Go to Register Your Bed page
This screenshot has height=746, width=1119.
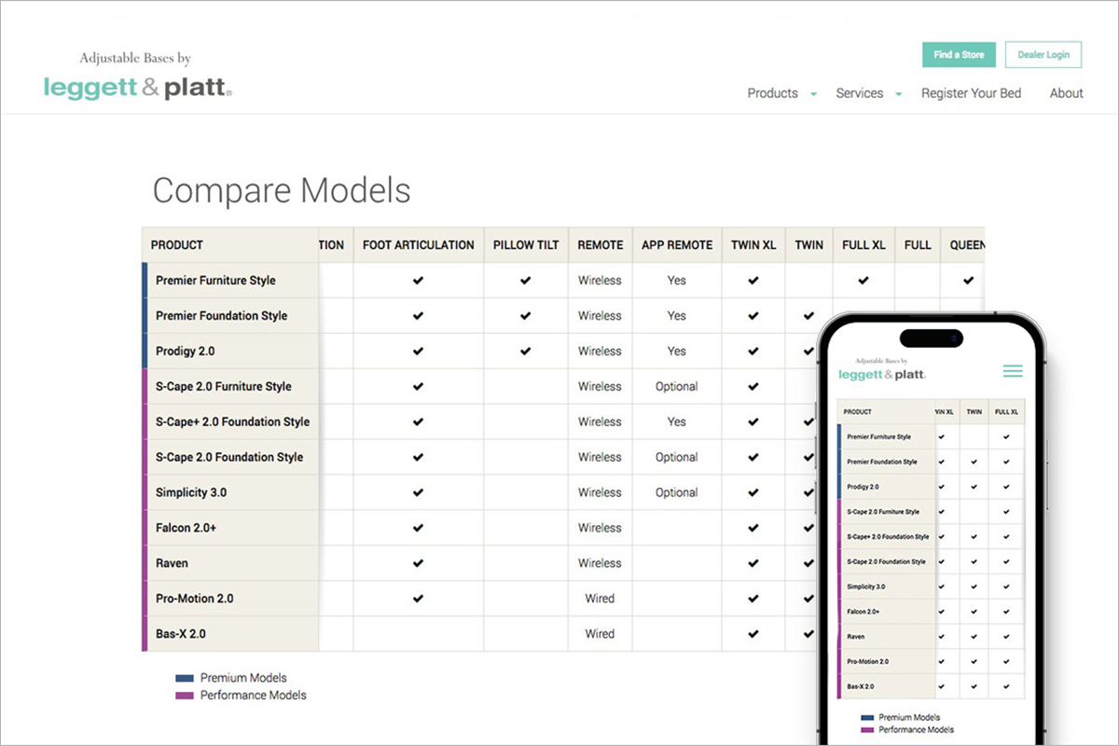coord(971,93)
